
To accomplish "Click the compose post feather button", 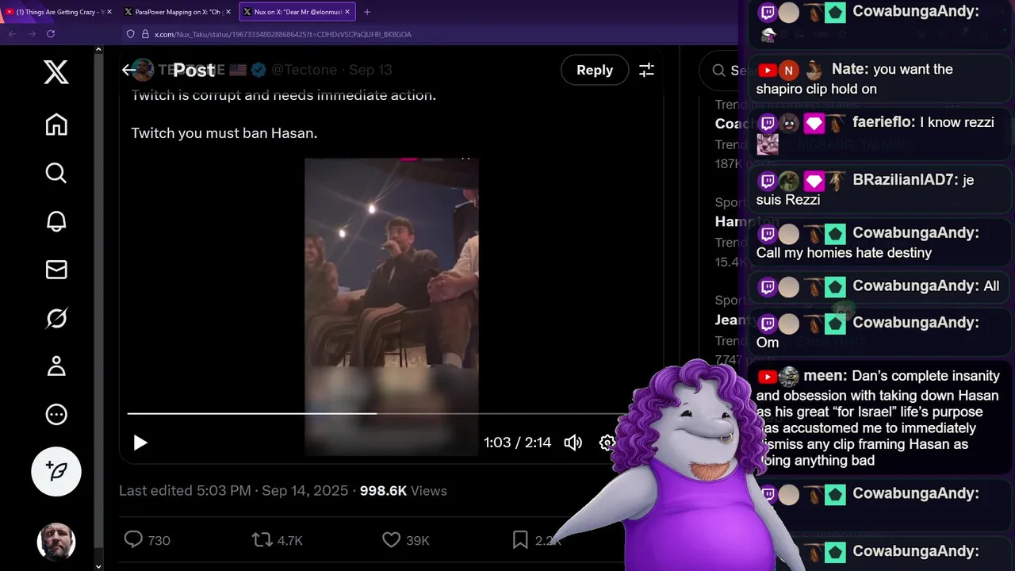I will point(56,472).
